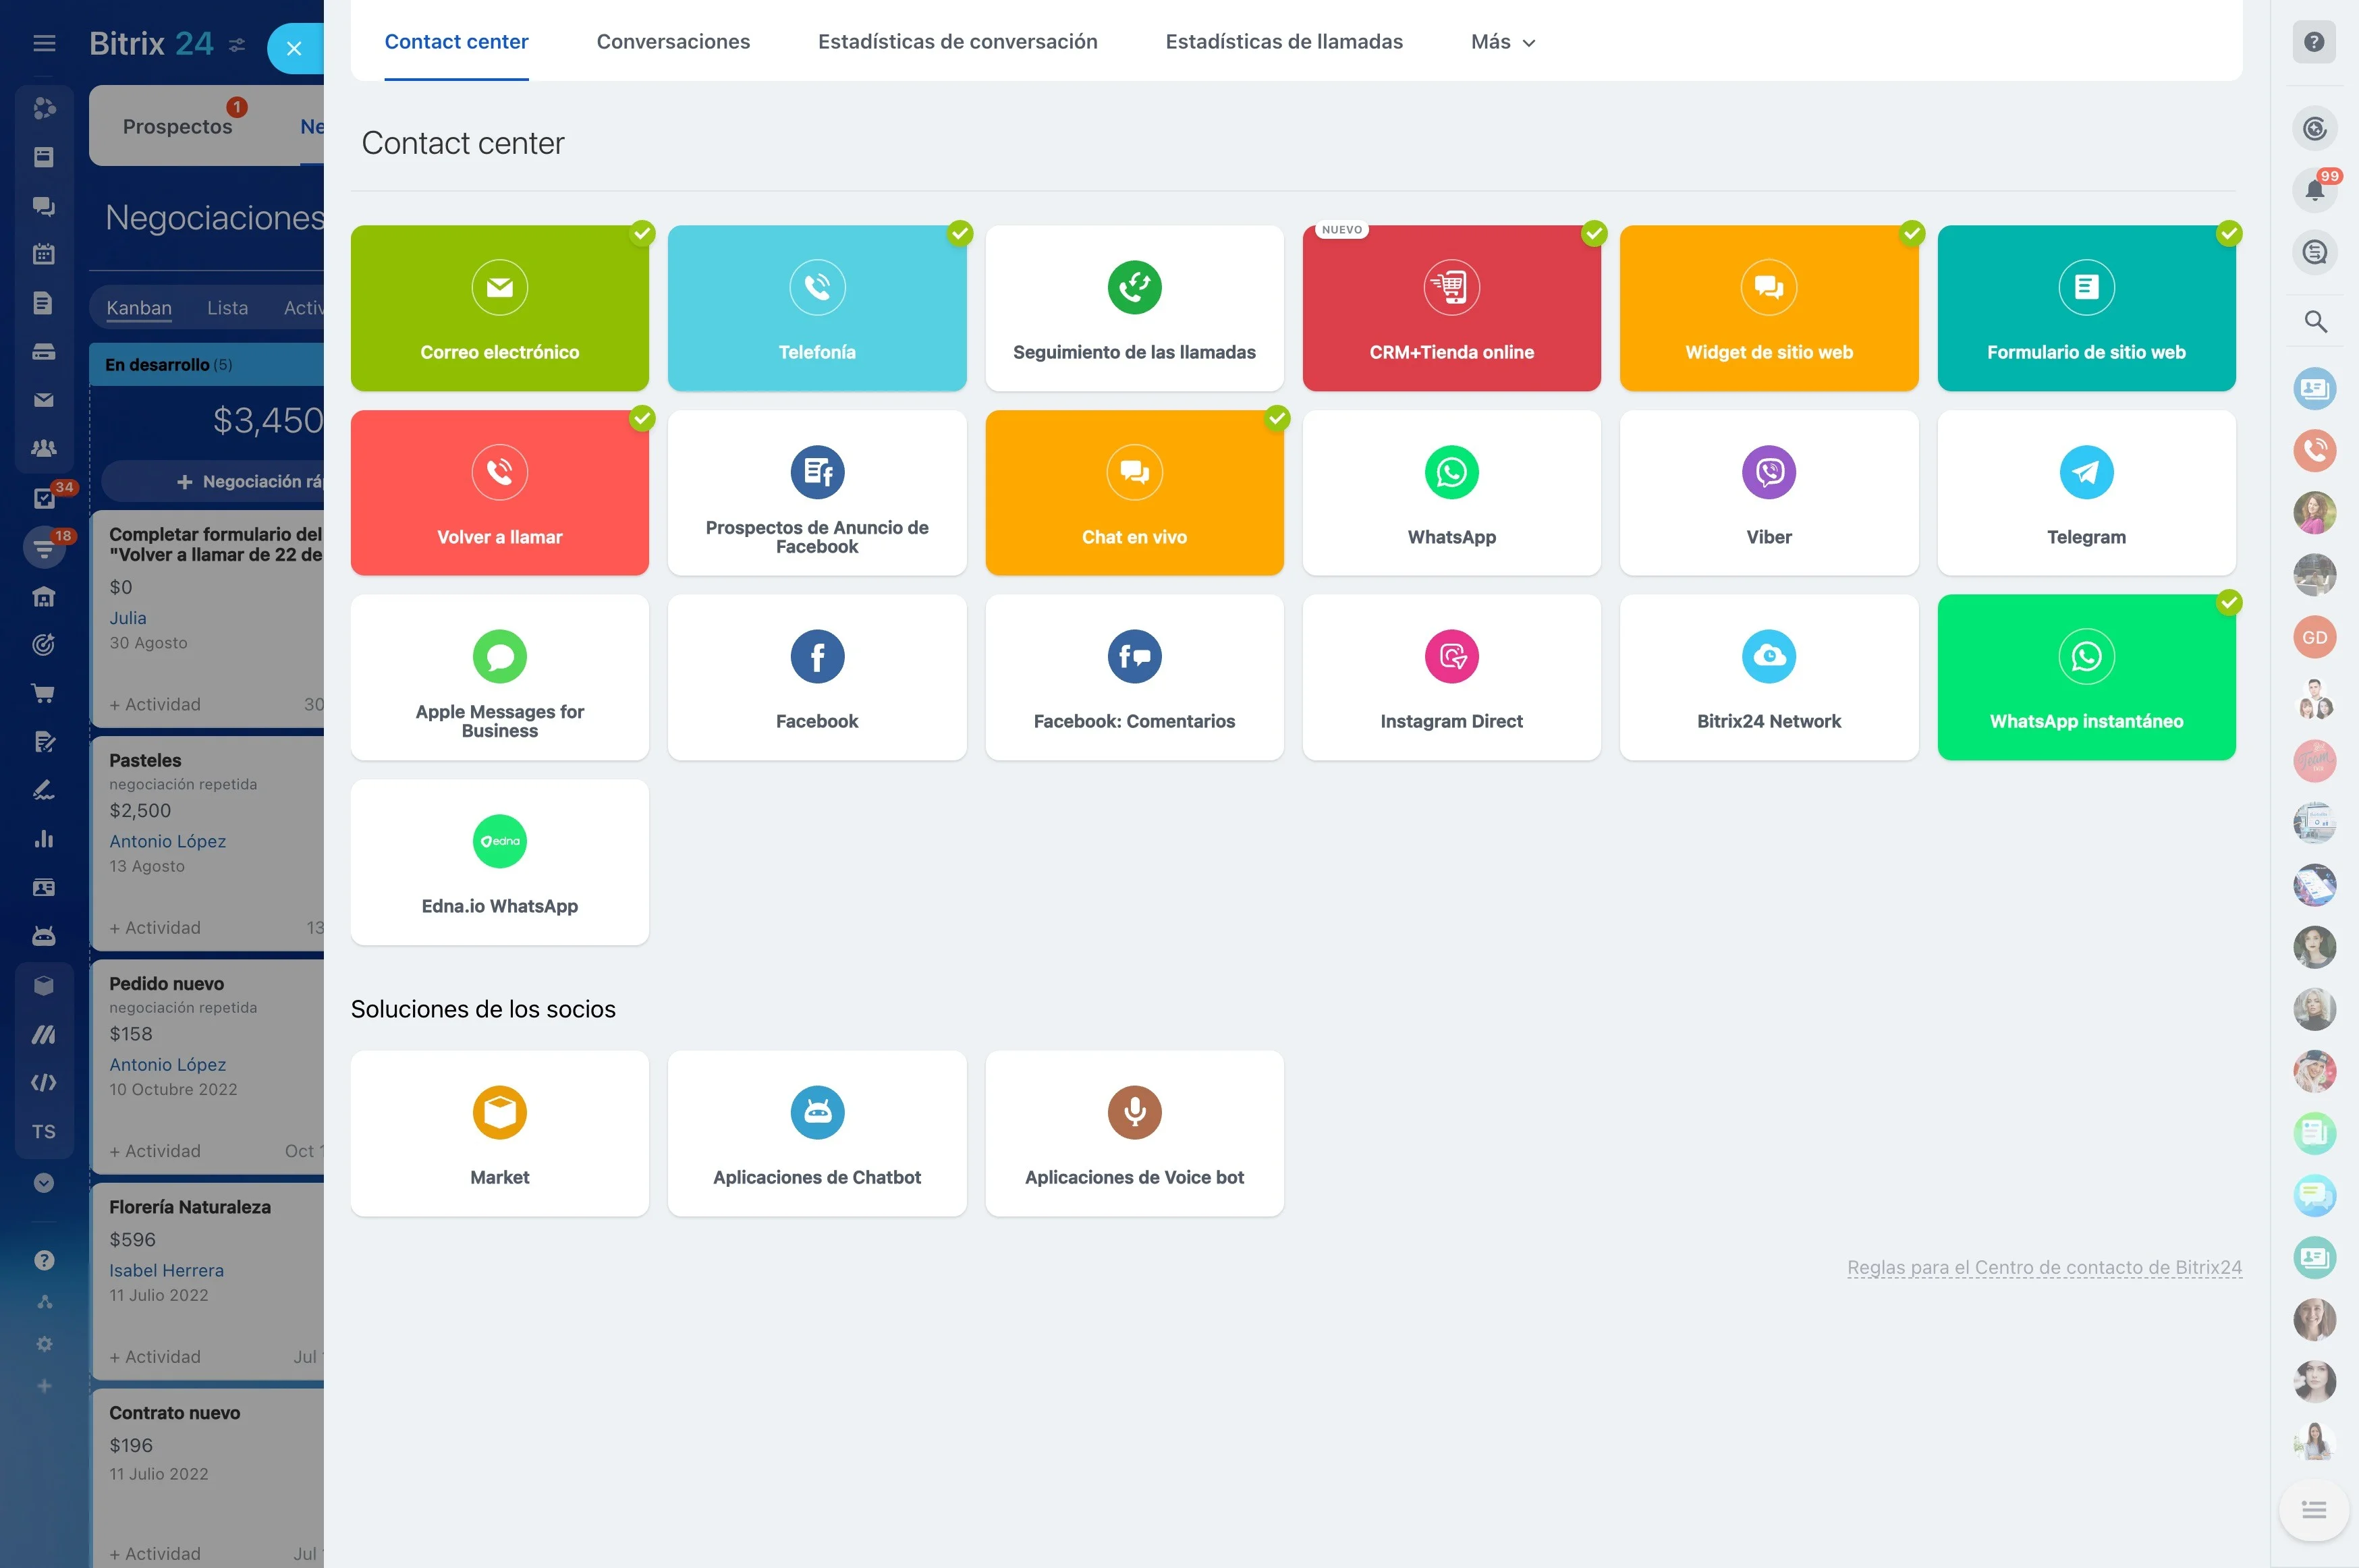Connect the Facebook channel tile

817,678
